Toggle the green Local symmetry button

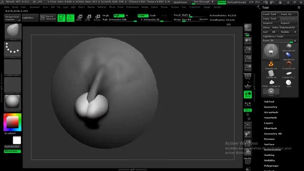point(248,95)
